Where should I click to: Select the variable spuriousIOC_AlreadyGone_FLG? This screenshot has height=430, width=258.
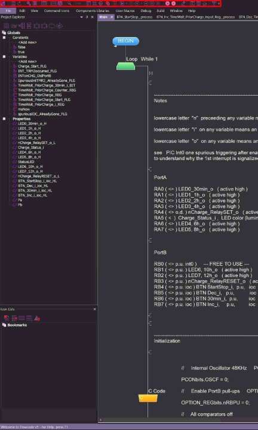pos(42,114)
